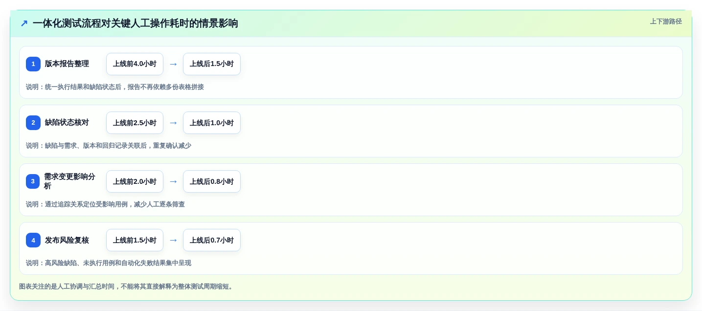
Task: Click the note starting 说明:通过追踪关系
Action: point(105,204)
